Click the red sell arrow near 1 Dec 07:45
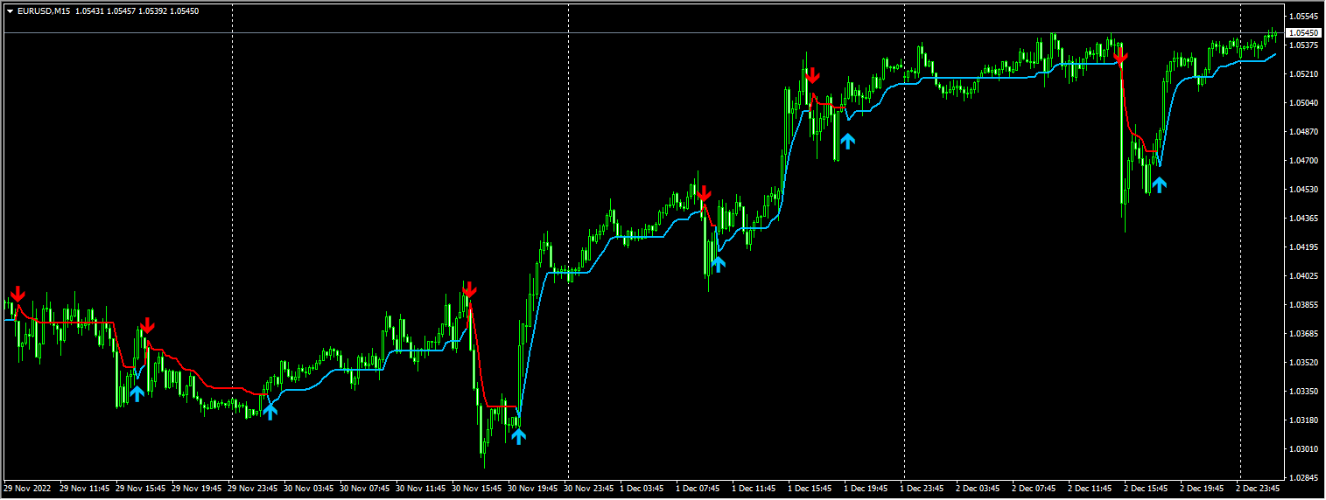Screen dimensions: 1326x500 [704, 194]
